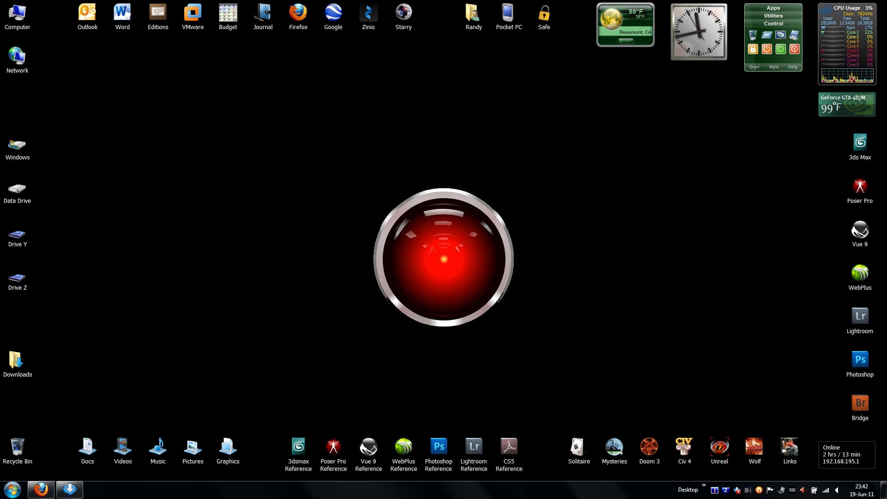Open the Photoshop Reference shortcut

coord(438,455)
